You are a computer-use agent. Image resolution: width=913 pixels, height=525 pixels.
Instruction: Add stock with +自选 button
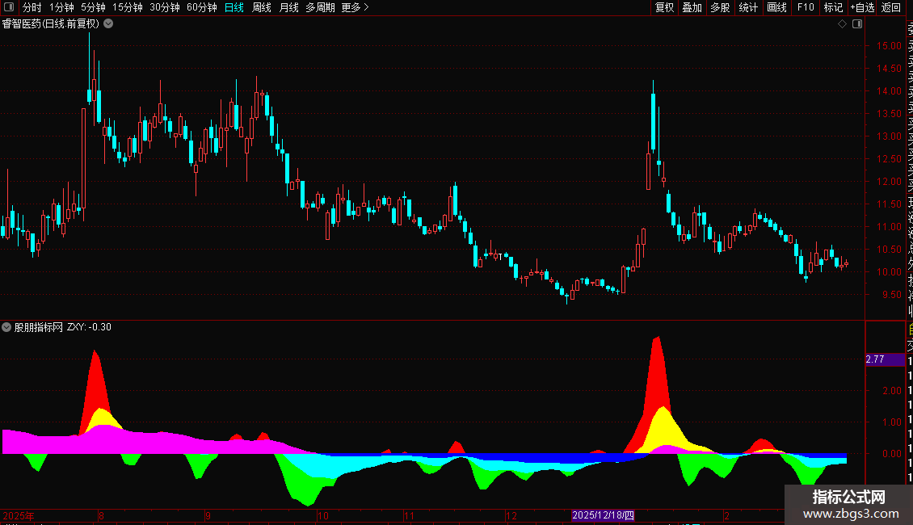[862, 7]
